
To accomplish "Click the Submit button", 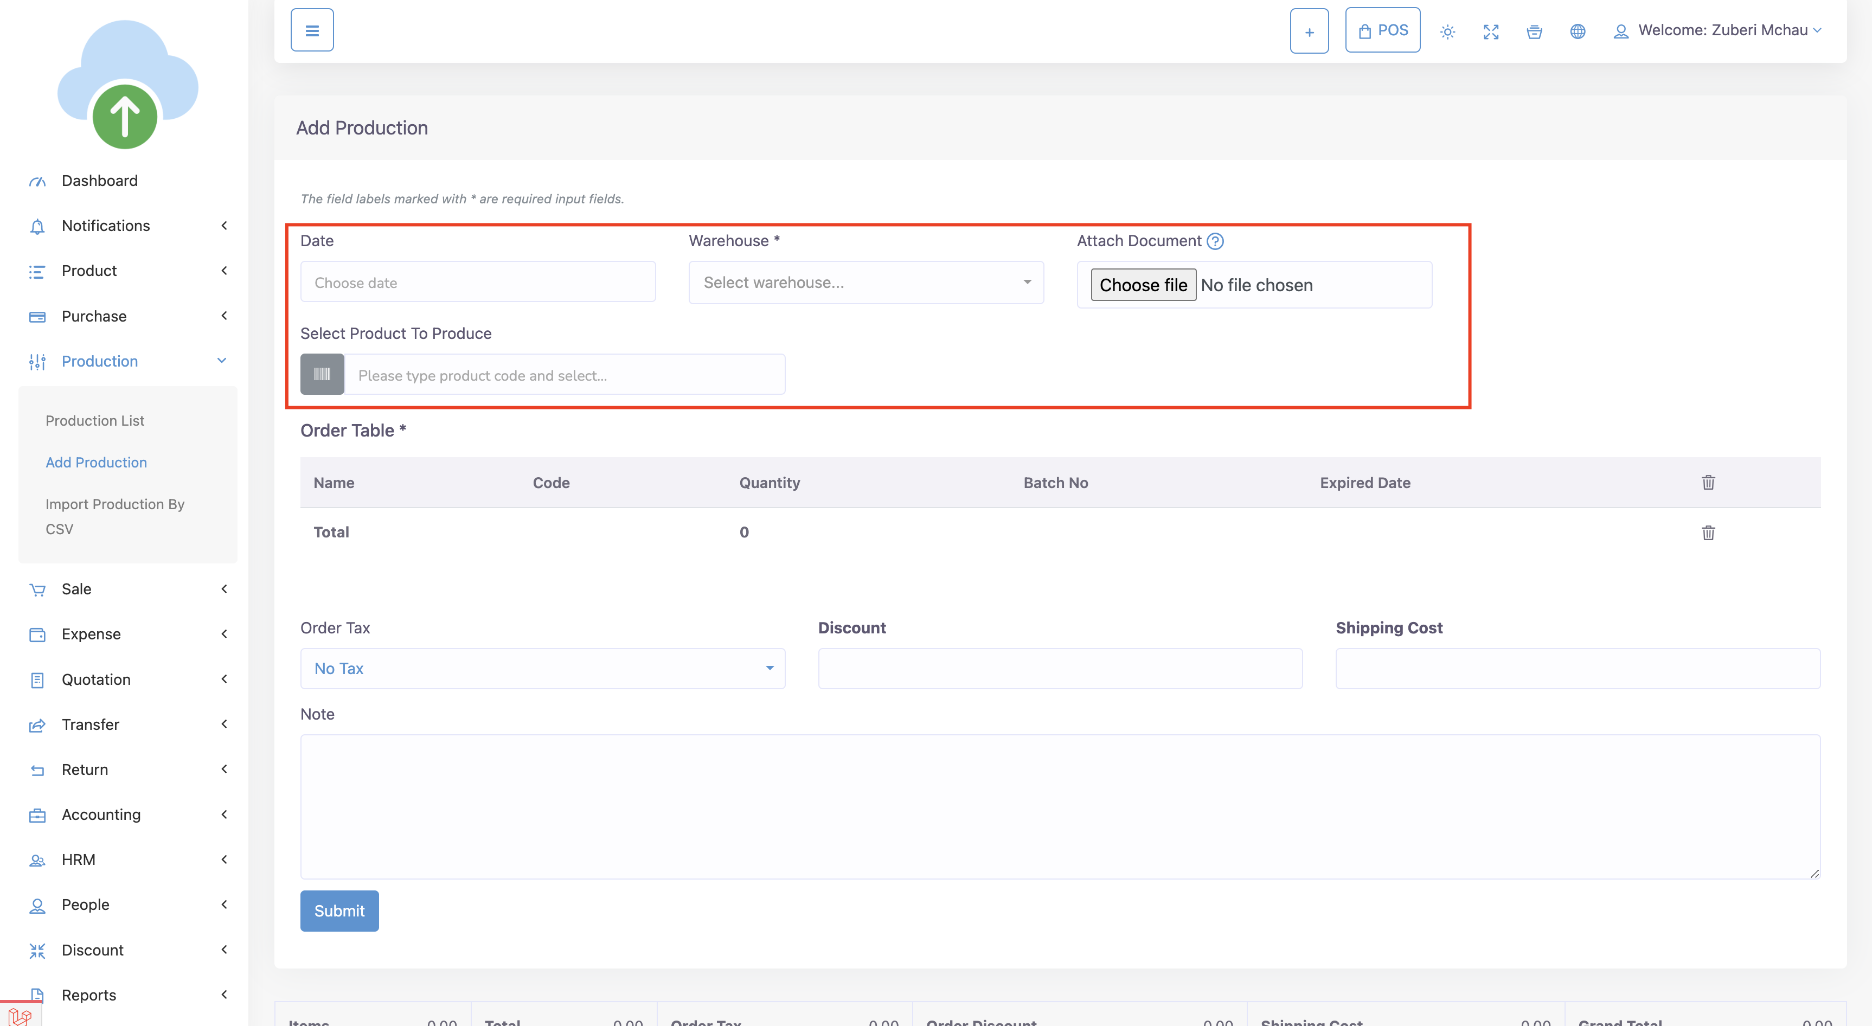I will coord(338,910).
